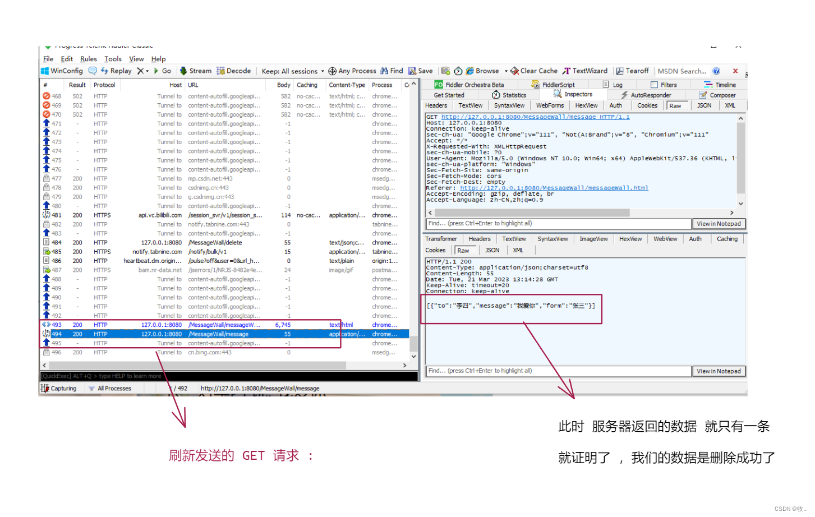The image size is (815, 517).
Task: Click the Save toolbar icon
Action: [412, 71]
